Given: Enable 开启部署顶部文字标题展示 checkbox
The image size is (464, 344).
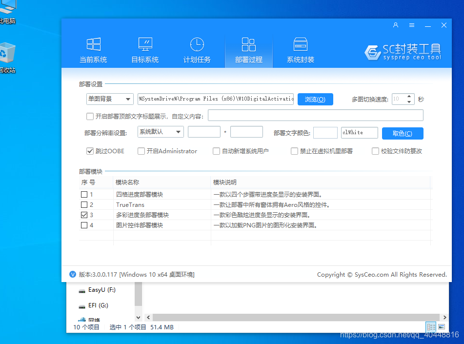Looking at the screenshot, I should tap(90, 116).
